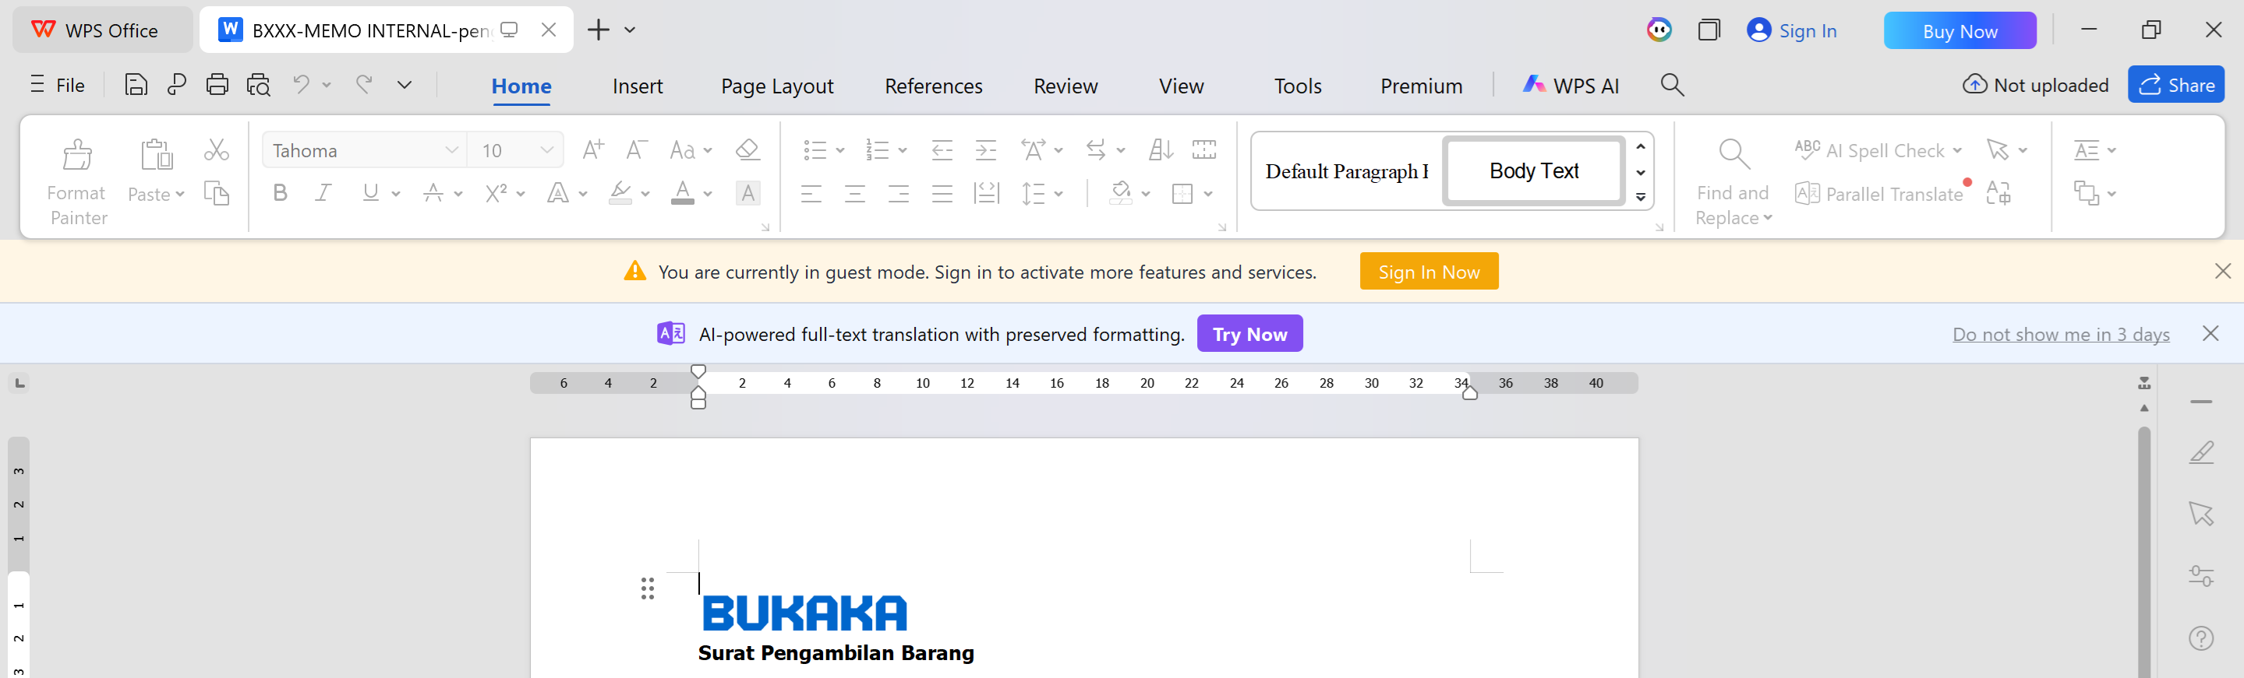The height and width of the screenshot is (678, 2244).
Task: Expand AI Spell Check dropdown
Action: pos(1957,150)
